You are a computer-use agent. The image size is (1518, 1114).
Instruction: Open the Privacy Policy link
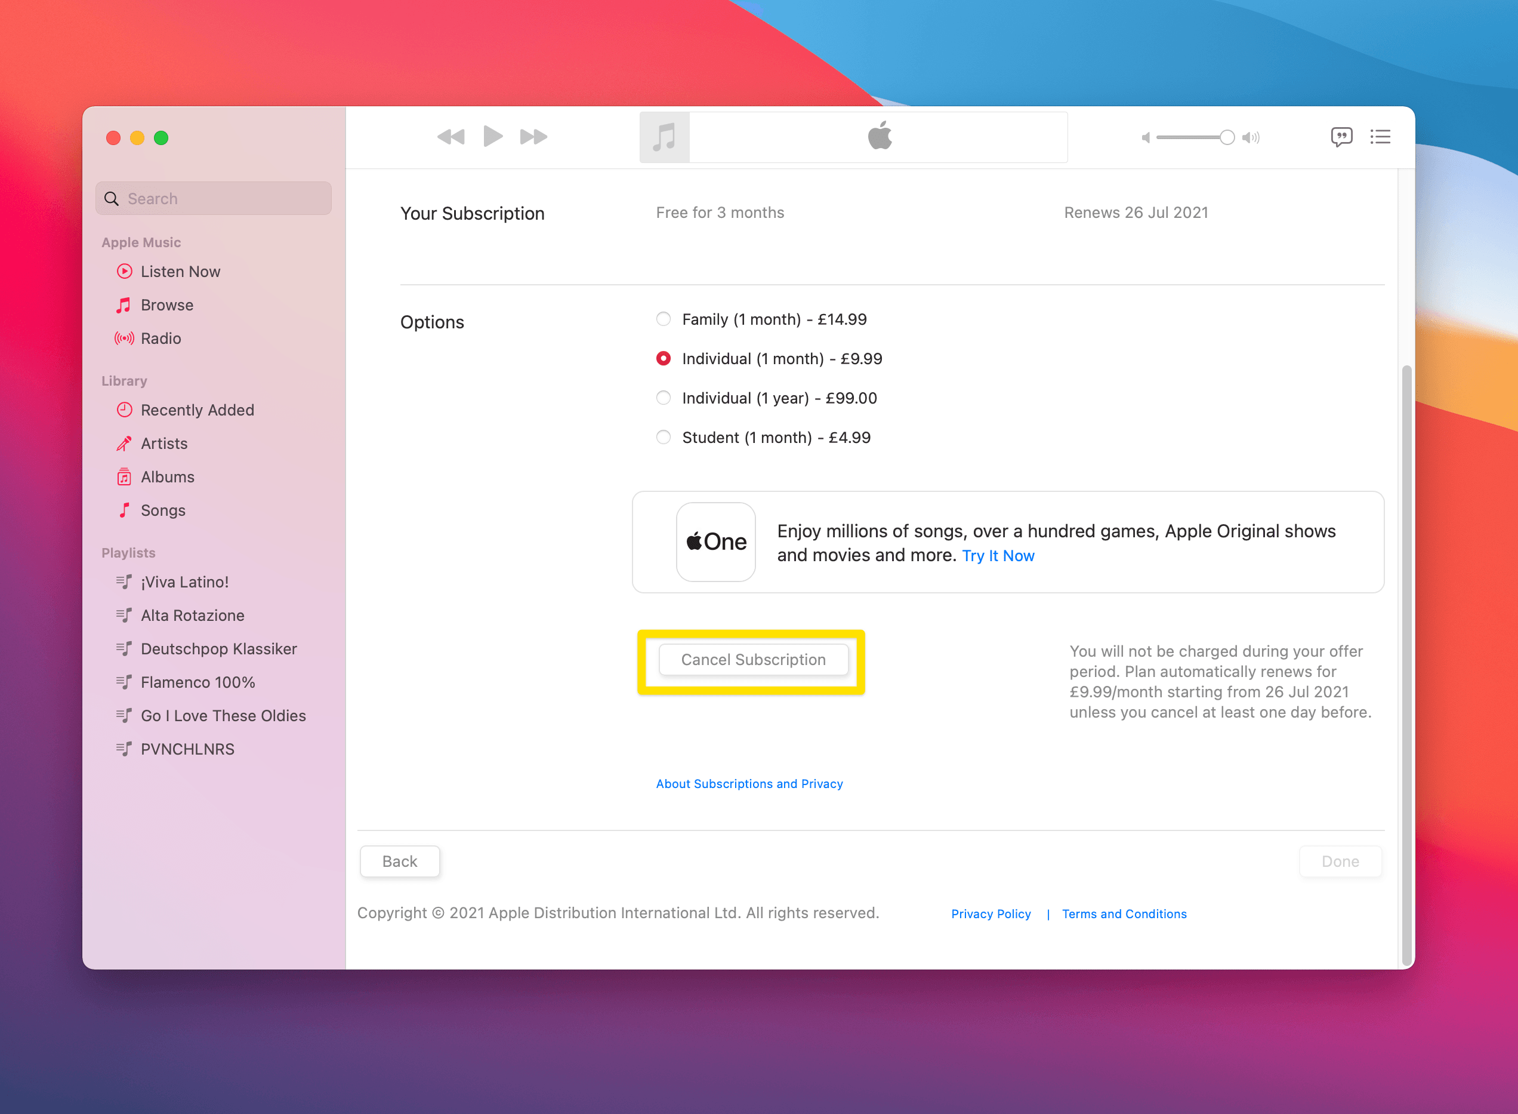click(991, 915)
